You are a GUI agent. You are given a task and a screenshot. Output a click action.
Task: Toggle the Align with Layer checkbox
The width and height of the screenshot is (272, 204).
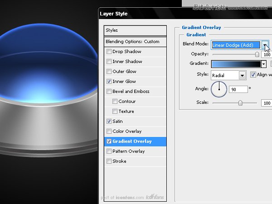253,75
